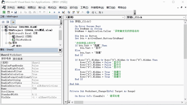Toggle Design Mode icon
Screen dimensions: 187x105
point(63,12)
